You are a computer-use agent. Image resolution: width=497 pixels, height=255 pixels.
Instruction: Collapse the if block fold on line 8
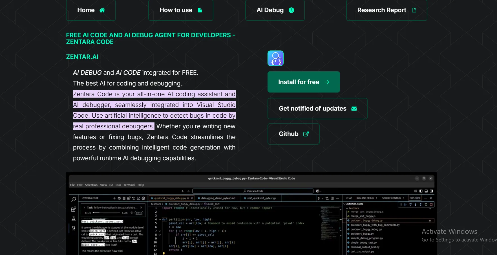pyautogui.click(x=160, y=235)
